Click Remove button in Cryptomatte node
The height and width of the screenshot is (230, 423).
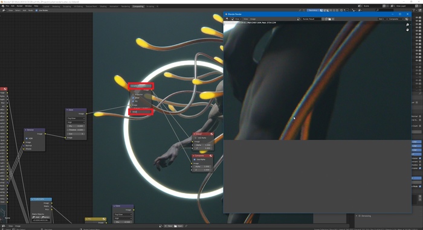45,217
